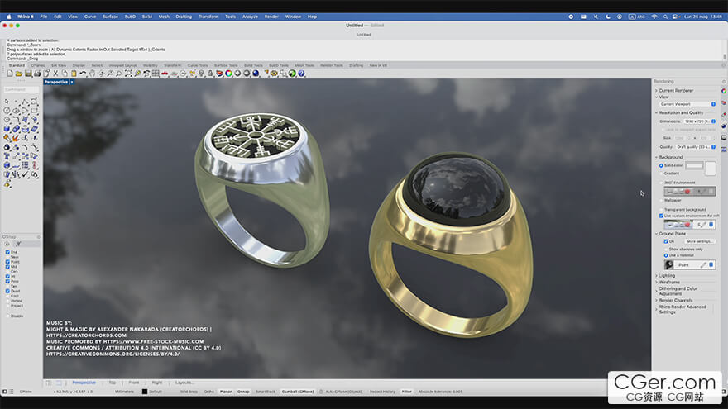Switch to the Top viewport tab
Viewport: 728px width, 409px height.
[113, 383]
